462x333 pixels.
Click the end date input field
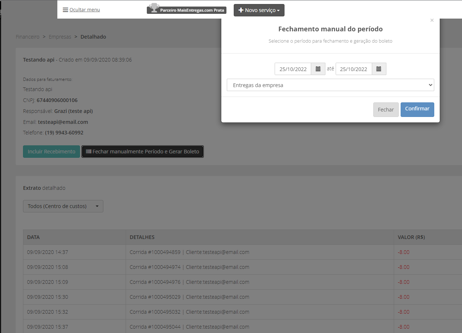(x=354, y=69)
